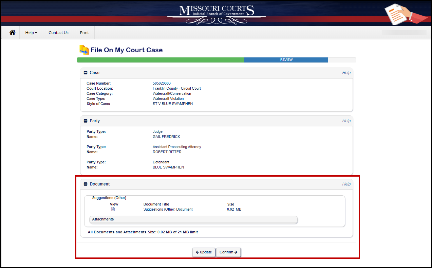432x268 pixels.
Task: Click the green completed progress segment
Action: point(161,60)
